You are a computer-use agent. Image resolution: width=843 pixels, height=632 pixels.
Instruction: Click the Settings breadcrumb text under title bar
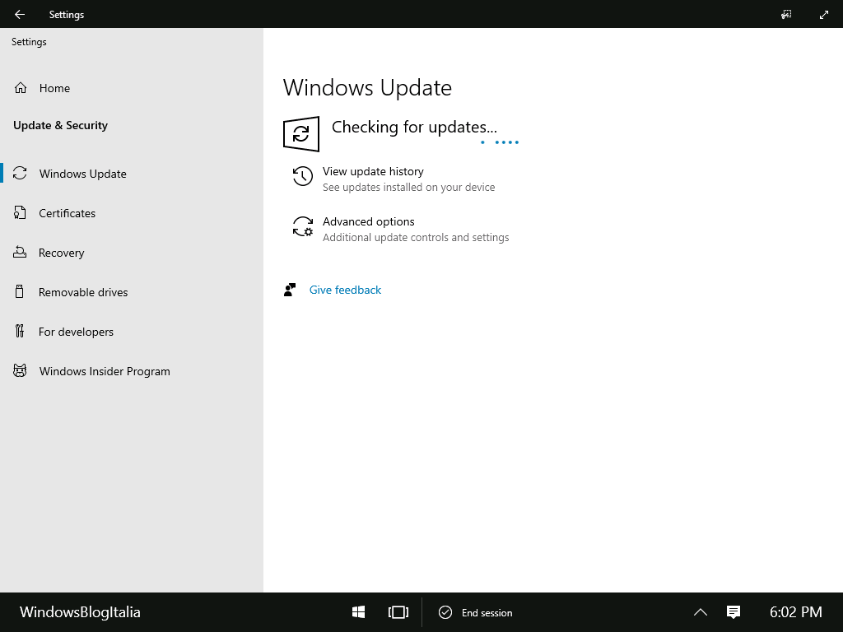point(29,42)
